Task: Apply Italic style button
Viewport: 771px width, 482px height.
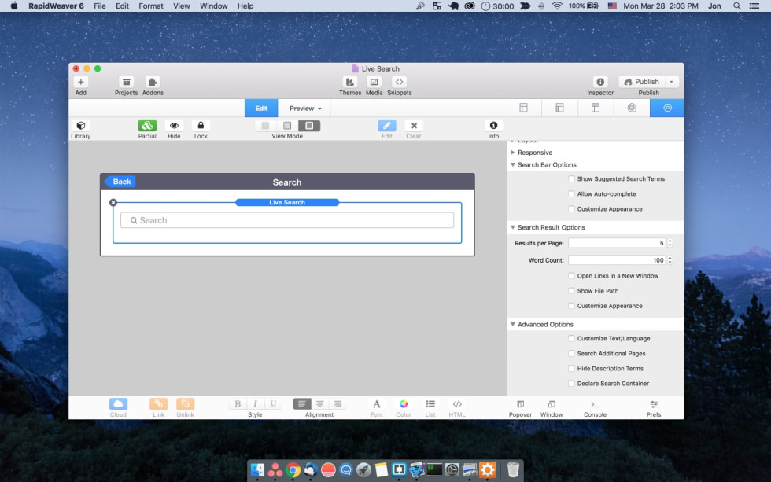Action: [255, 404]
